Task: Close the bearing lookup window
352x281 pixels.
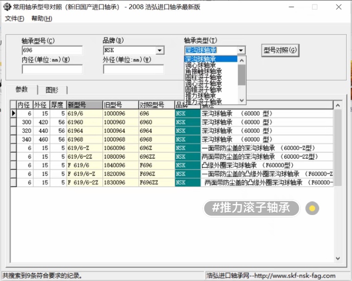Action: 339,7
